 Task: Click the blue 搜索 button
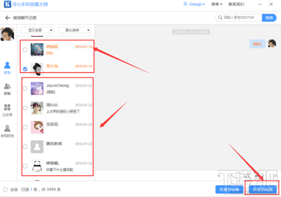click(269, 18)
